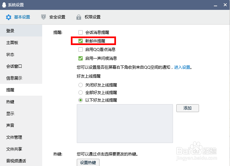This screenshot has height=166, width=230.
Task: Select 音视频通话 in the sidebar
Action: [x=21, y=161]
